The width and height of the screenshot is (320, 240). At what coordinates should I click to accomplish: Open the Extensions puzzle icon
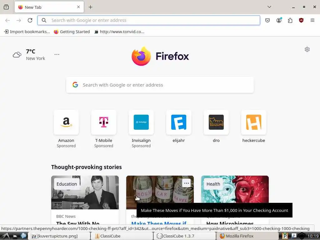click(290, 20)
